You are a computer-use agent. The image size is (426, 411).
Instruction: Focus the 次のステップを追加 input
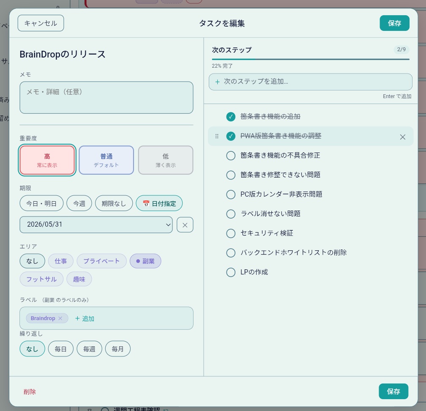point(311,82)
